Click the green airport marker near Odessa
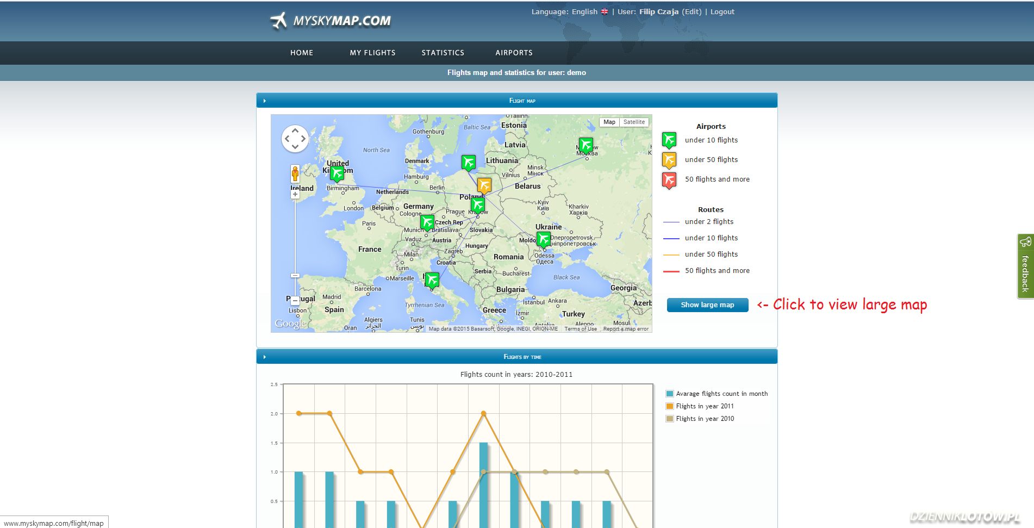Image resolution: width=1034 pixels, height=528 pixels. (x=543, y=239)
